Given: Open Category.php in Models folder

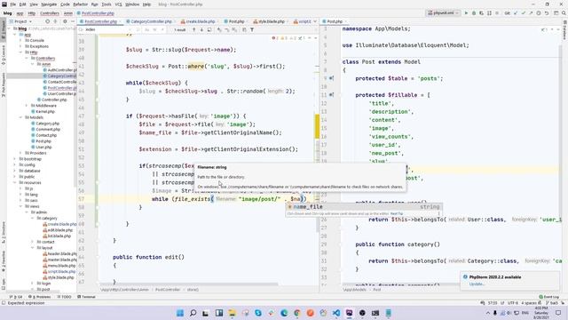Looking at the screenshot, I should (45, 124).
